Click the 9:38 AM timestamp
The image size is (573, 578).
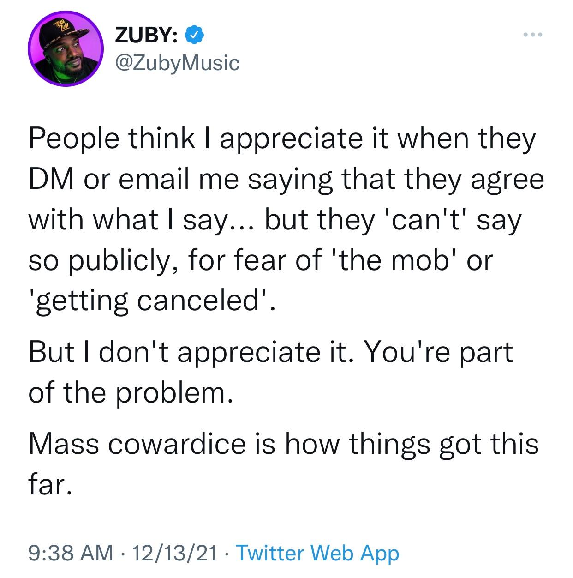[70, 553]
